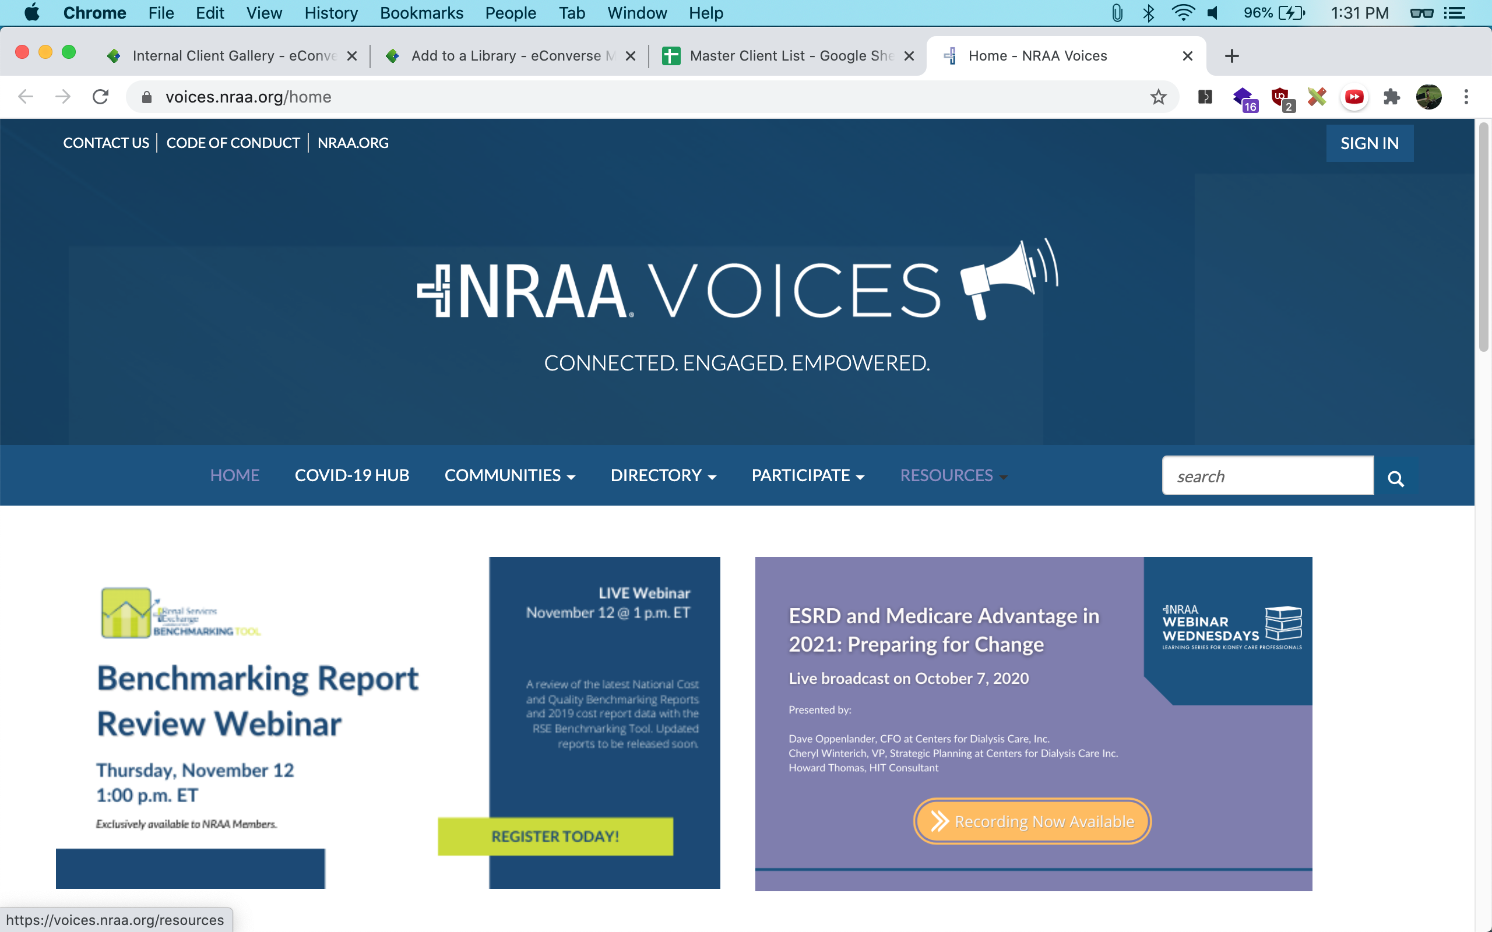Open the Chrome extensions puzzle icon
The width and height of the screenshot is (1492, 932).
pyautogui.click(x=1392, y=97)
